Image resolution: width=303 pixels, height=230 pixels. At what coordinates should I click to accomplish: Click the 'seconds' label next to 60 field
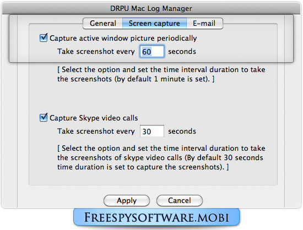[x=182, y=52]
